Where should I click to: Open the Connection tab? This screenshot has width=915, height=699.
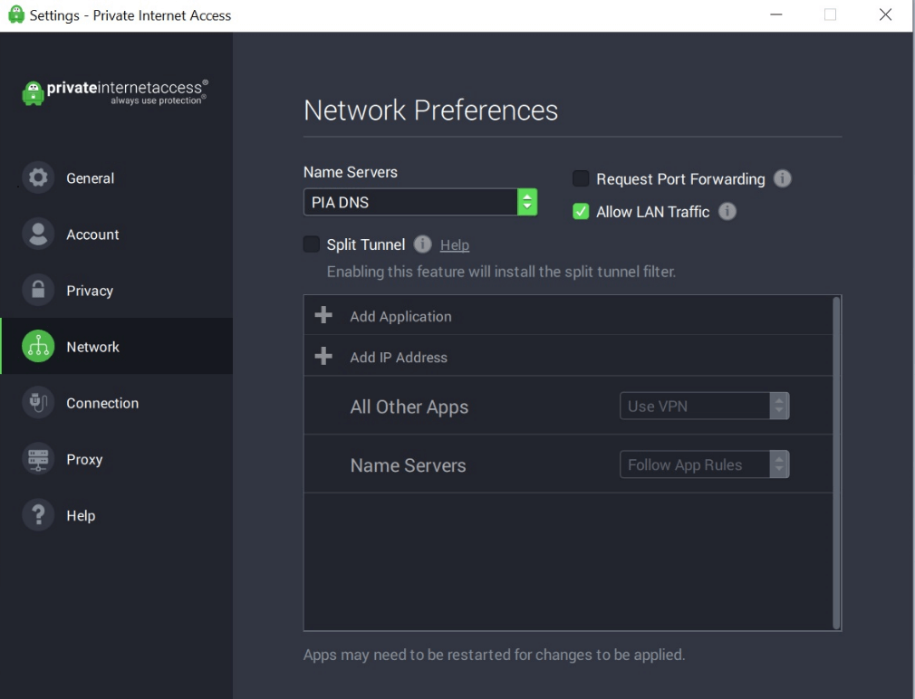click(117, 403)
